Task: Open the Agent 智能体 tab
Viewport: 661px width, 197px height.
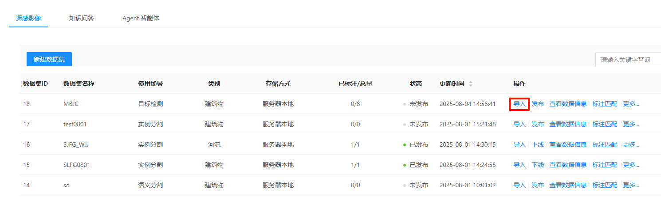Action: 141,19
